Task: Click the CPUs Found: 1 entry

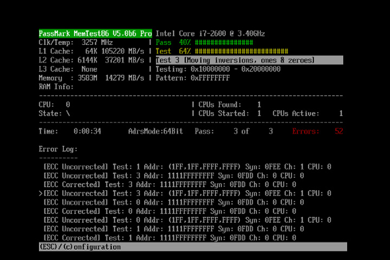Action: click(230, 105)
